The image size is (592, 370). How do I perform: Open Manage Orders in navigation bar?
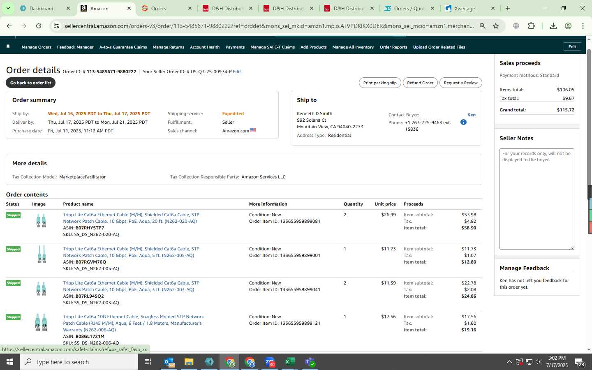click(x=37, y=47)
